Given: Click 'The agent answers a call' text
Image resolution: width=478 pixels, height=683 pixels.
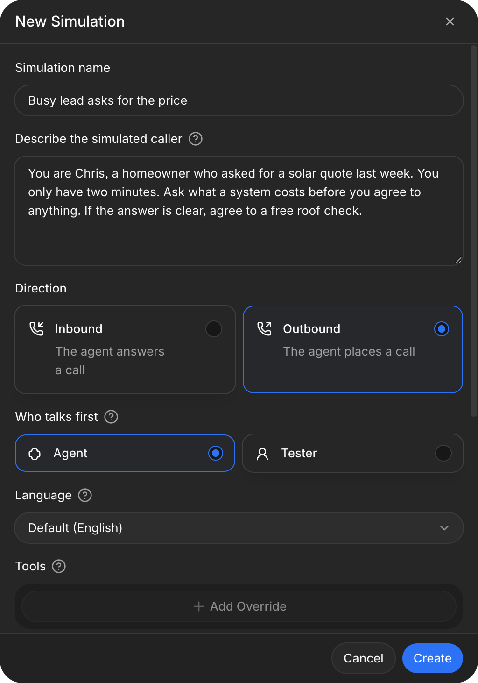Looking at the screenshot, I should click(110, 361).
